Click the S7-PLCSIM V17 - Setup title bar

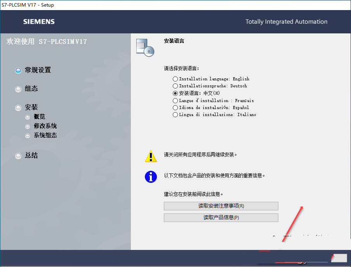[175, 5]
